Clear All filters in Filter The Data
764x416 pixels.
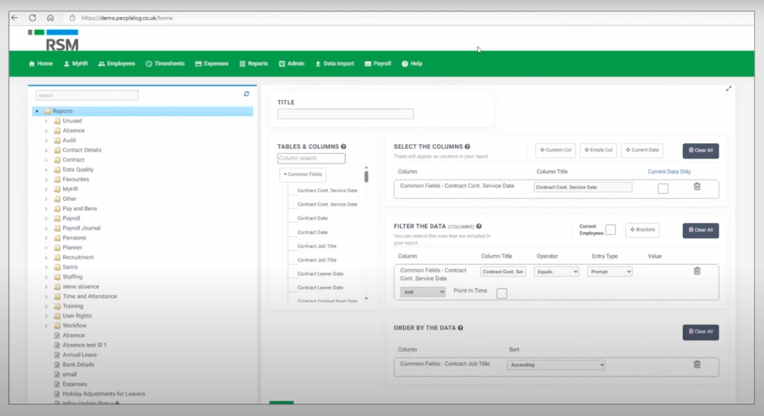[x=700, y=230]
